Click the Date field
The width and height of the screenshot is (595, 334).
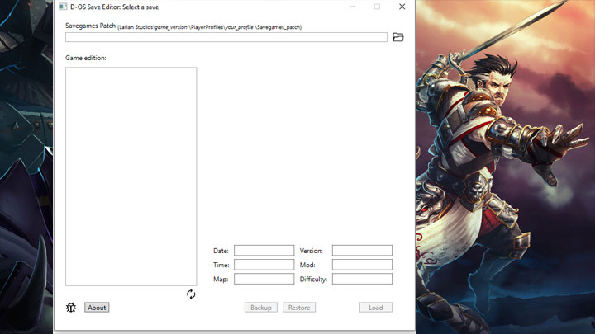point(264,251)
